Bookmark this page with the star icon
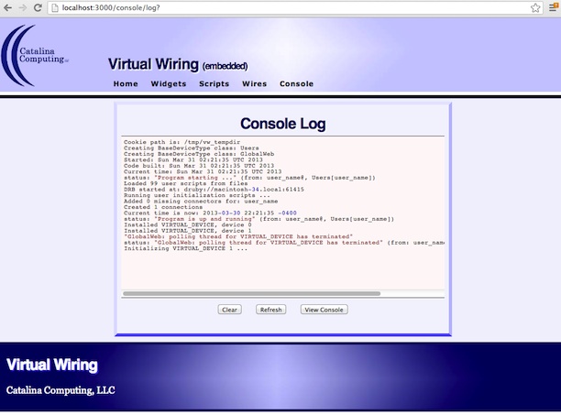Viewport: 561px width, 415px height. pyautogui.click(x=535, y=7)
